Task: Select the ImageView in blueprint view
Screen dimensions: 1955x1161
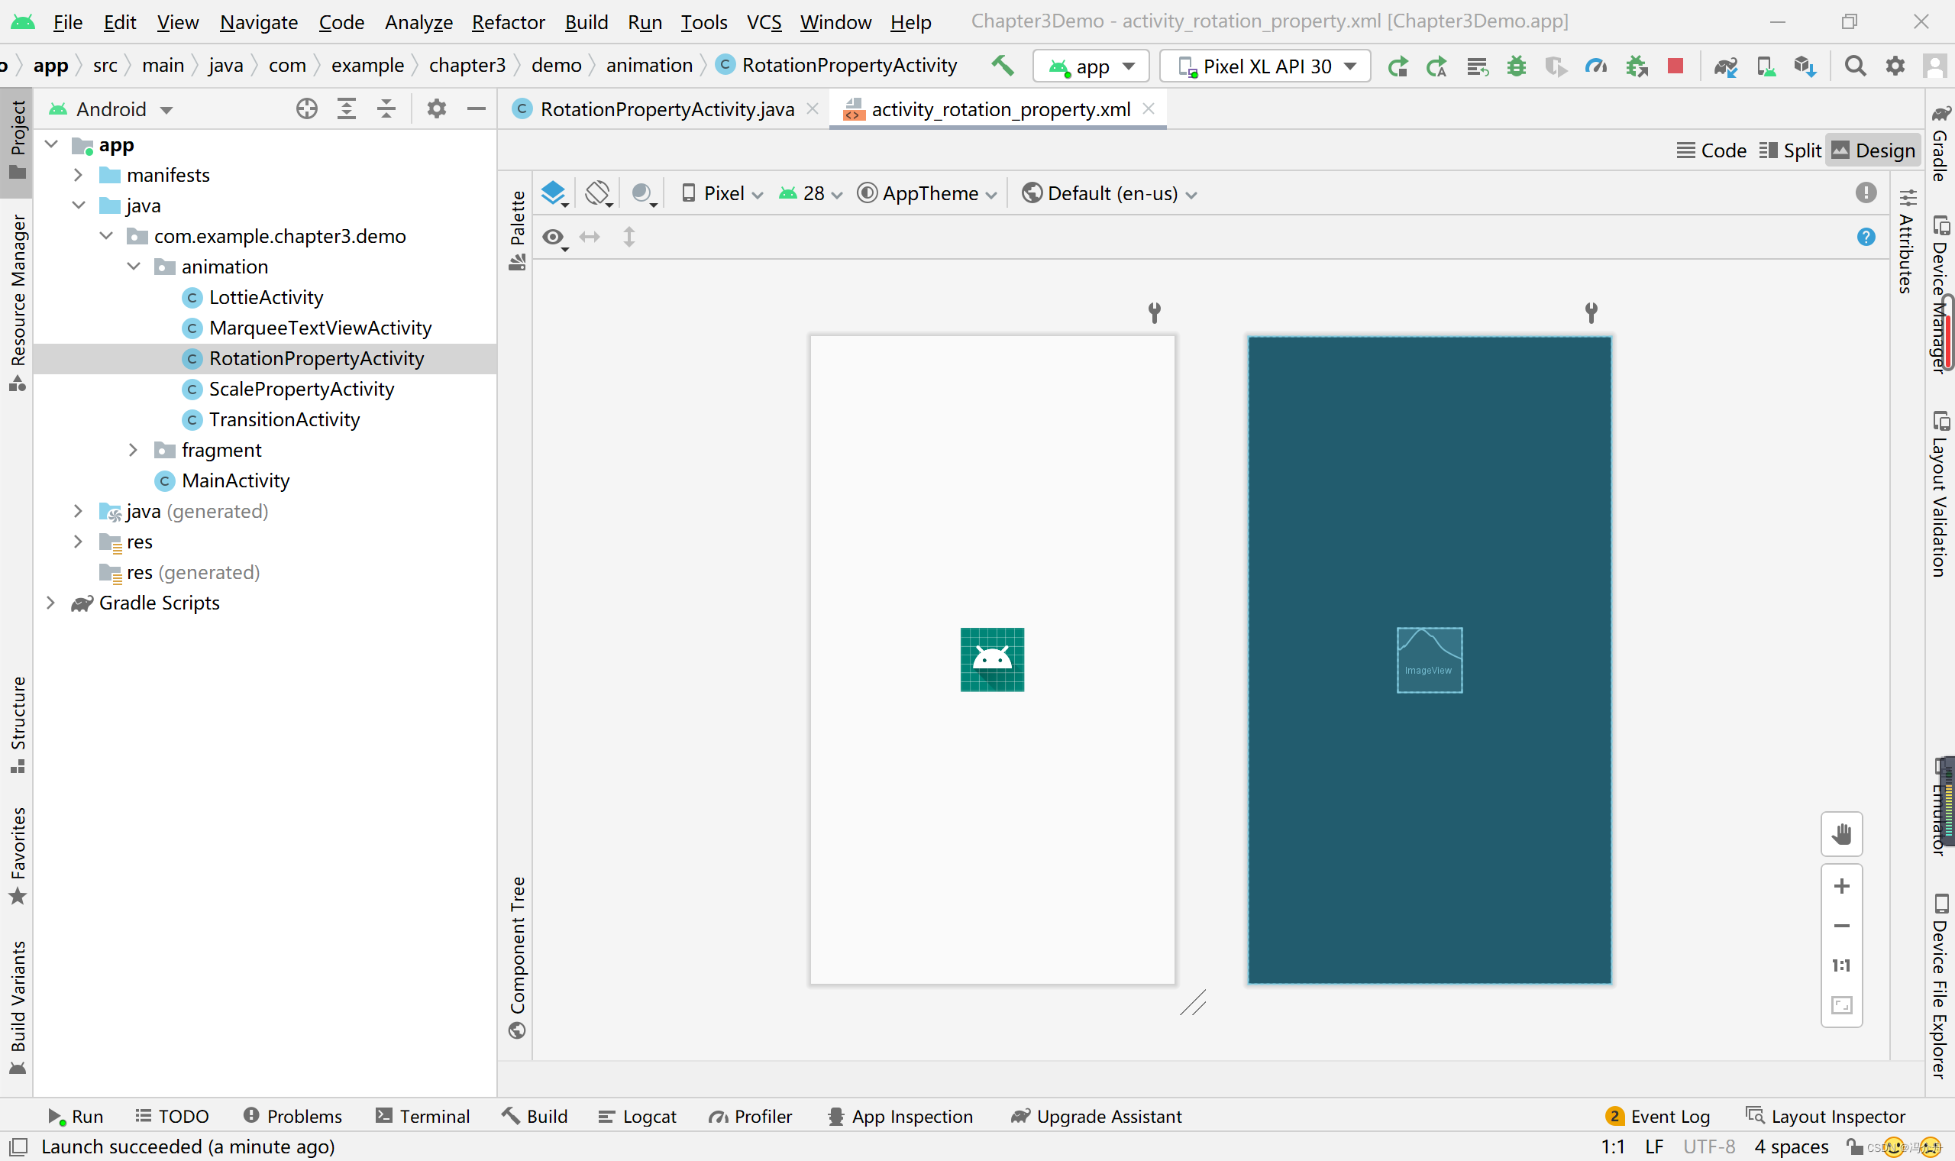Action: (1429, 659)
